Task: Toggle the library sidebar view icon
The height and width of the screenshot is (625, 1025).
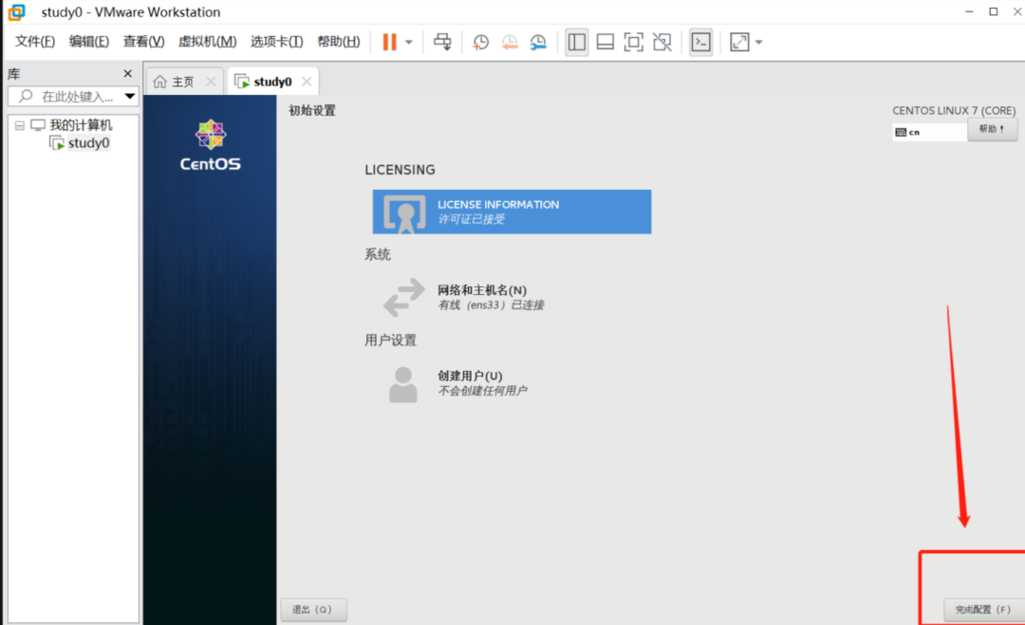Action: (x=577, y=43)
